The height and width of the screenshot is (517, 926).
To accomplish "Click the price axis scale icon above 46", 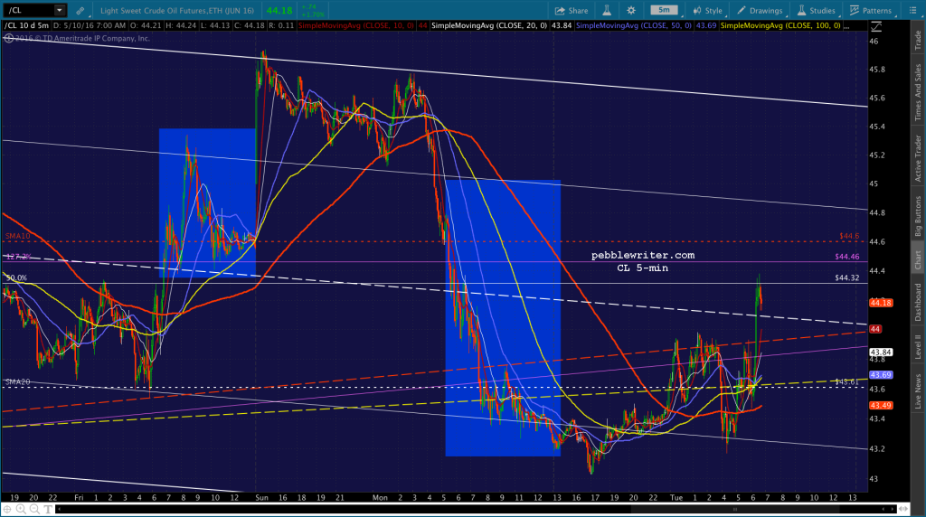I will [876, 26].
